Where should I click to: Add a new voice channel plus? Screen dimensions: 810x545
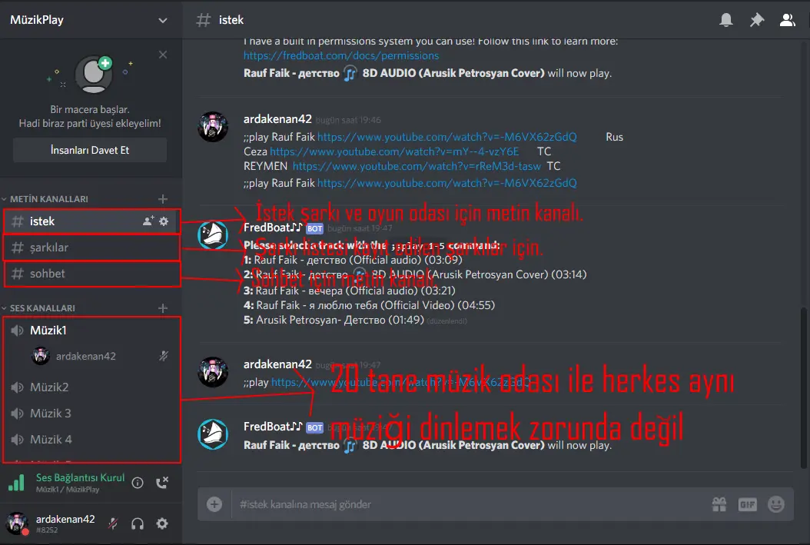[x=163, y=308]
